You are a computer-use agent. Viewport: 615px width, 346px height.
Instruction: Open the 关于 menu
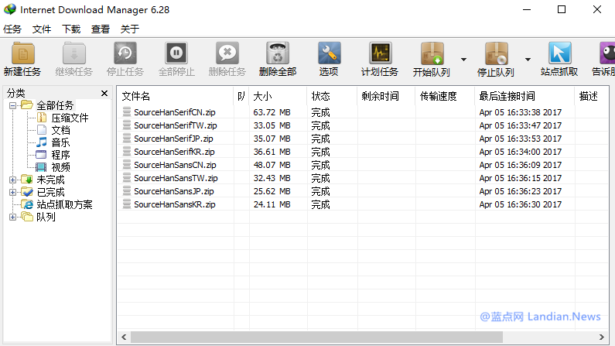click(130, 29)
